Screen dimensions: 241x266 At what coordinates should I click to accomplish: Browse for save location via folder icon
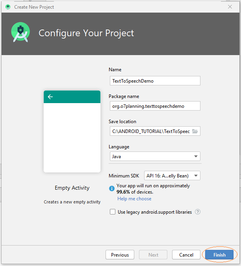tap(195, 131)
